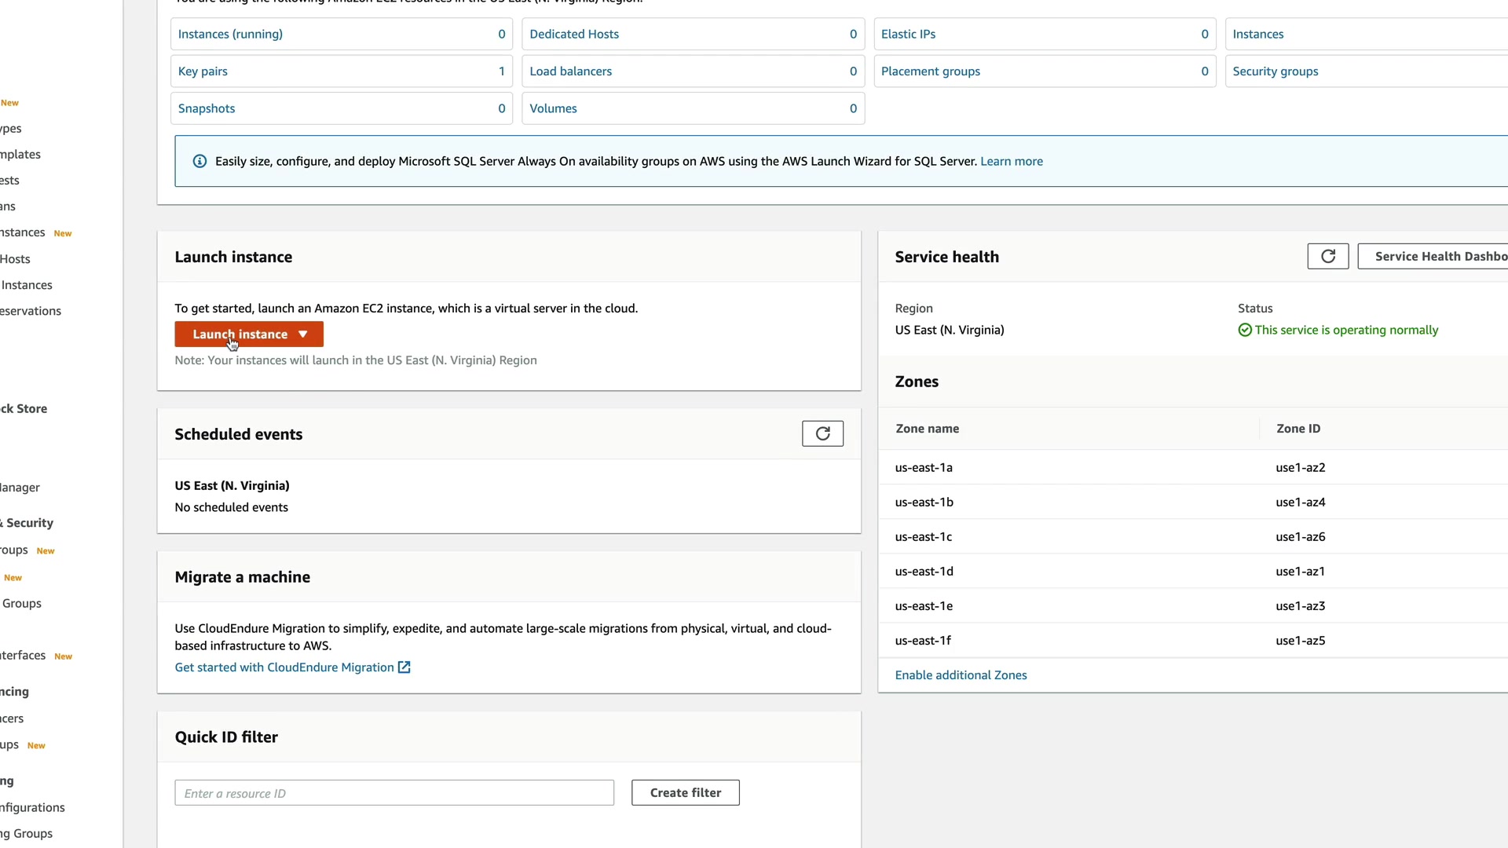Refresh the Scheduled events panel
Viewport: 1508px width, 848px height.
822,434
